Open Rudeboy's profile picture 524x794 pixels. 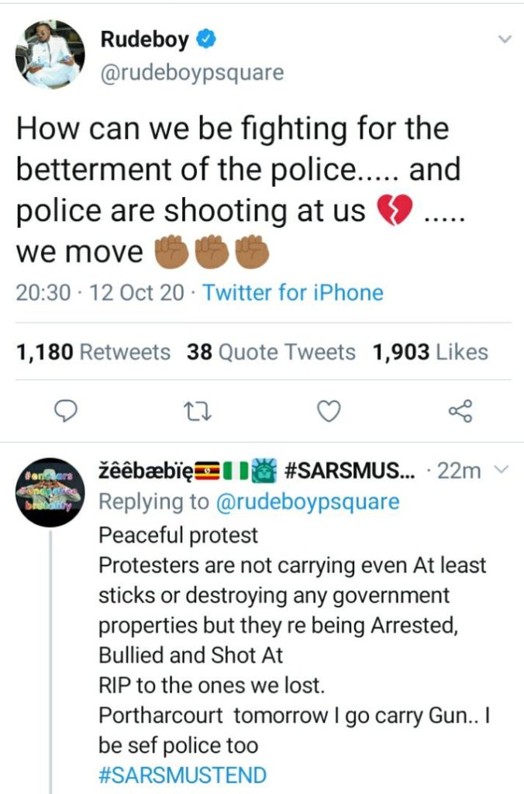[50, 54]
